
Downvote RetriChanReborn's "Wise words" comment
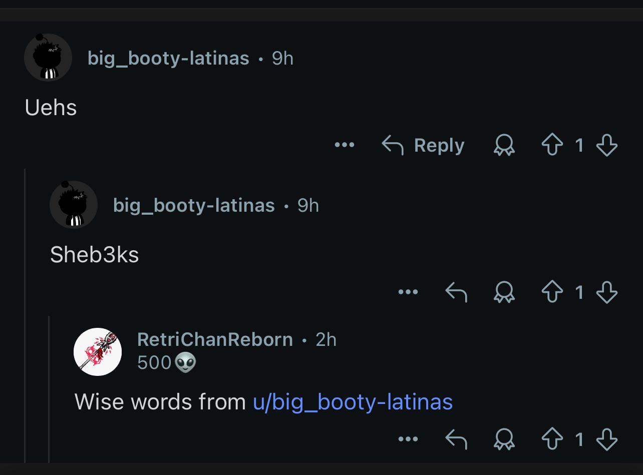(x=607, y=439)
